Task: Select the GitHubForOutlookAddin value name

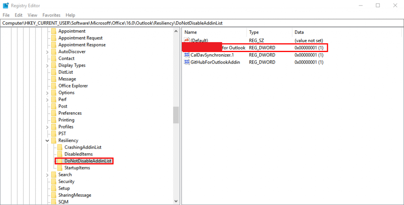Action: coord(215,62)
